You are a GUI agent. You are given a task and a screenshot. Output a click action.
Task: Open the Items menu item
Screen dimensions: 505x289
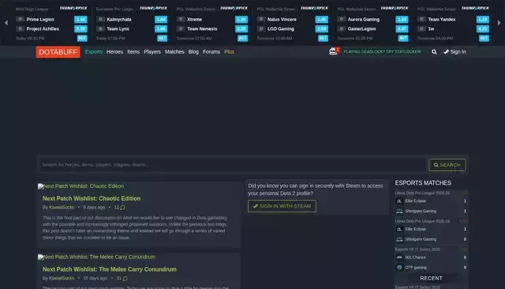tap(133, 52)
